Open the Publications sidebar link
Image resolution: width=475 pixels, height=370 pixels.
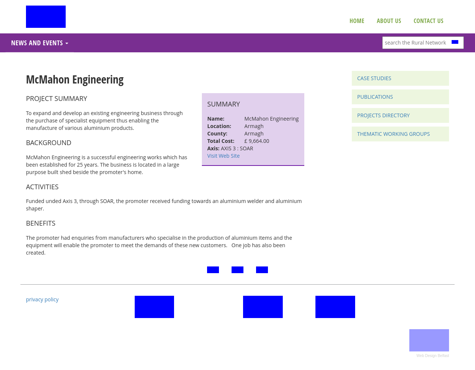pos(375,97)
